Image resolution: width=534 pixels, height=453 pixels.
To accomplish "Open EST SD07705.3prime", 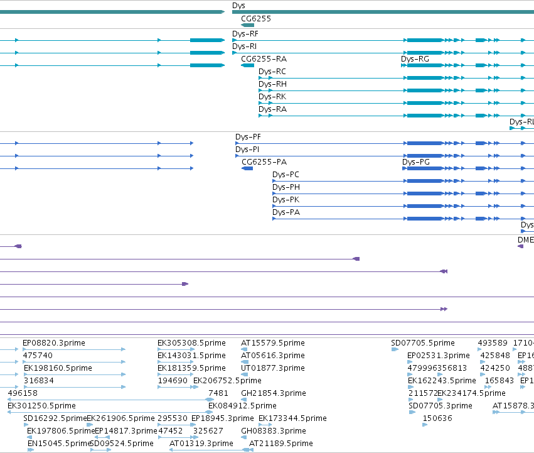I will click(x=441, y=406).
